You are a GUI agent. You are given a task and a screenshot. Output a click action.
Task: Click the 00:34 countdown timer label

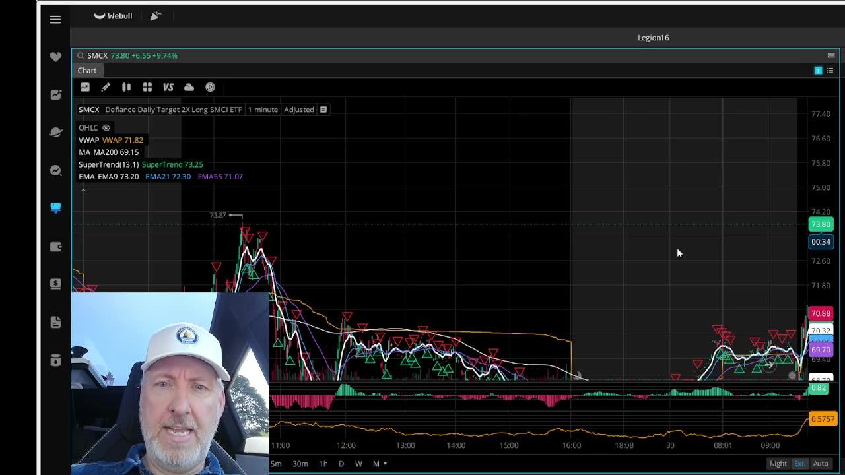(x=821, y=242)
